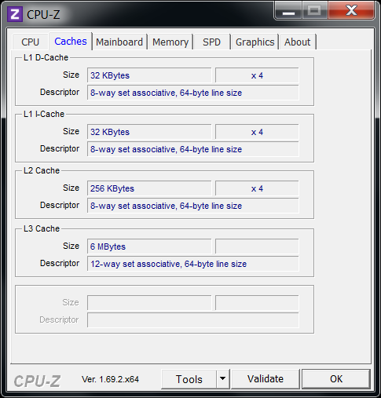
Task: Switch to the CPU tab
Action: [x=30, y=42]
